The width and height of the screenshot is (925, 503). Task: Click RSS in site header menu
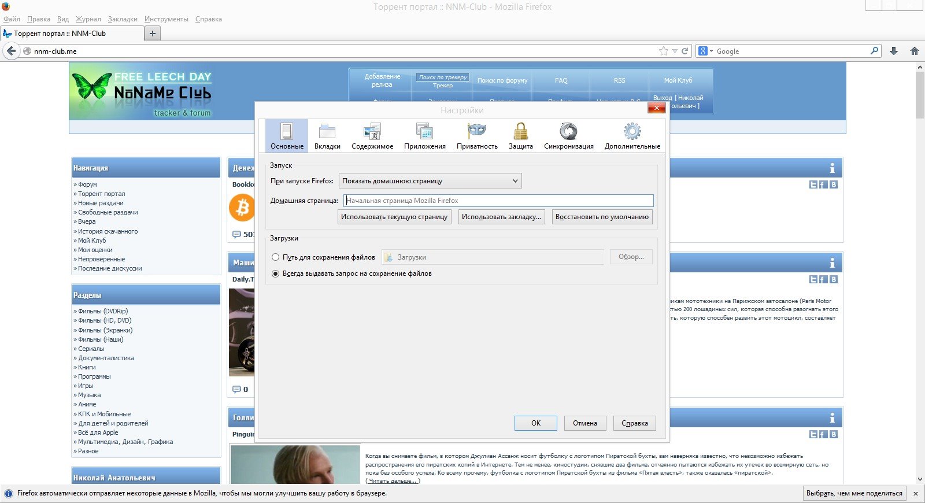point(620,80)
